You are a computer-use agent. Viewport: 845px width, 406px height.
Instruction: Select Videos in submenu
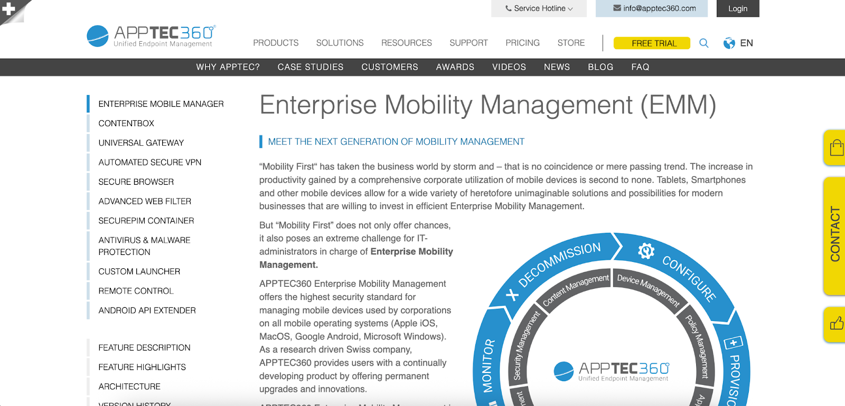[x=509, y=67]
